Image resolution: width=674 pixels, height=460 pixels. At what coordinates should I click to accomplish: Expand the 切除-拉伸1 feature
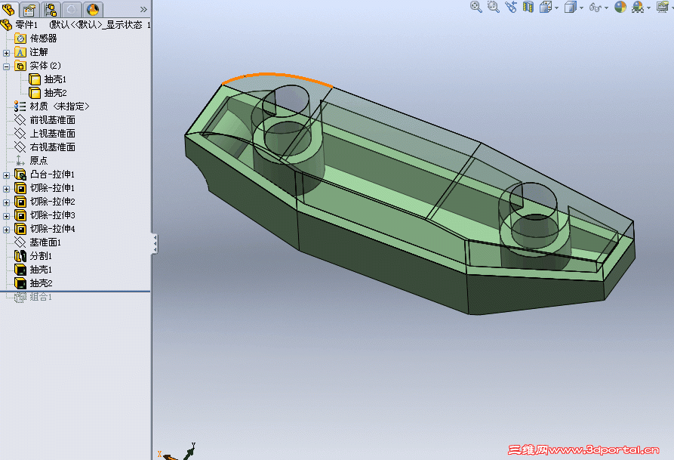[x=7, y=189]
